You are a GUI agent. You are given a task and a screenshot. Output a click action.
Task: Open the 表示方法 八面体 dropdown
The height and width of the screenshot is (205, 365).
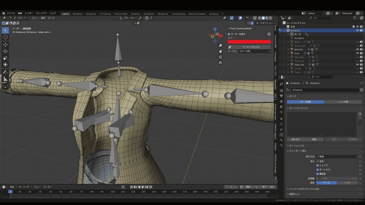point(337,157)
